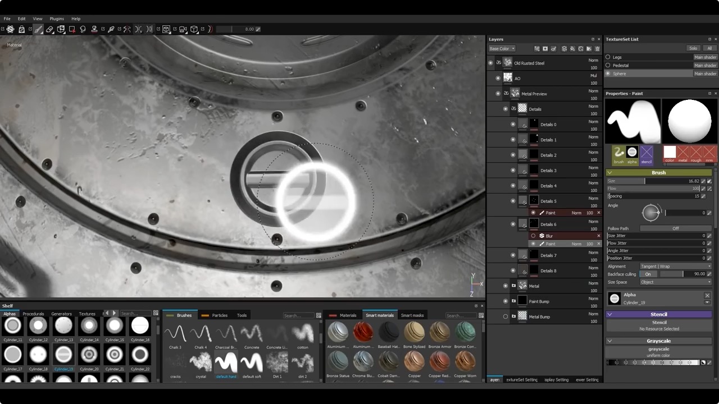Collapse the Details folder layer
Viewport: 719px width, 404px height.
pyautogui.click(x=513, y=109)
